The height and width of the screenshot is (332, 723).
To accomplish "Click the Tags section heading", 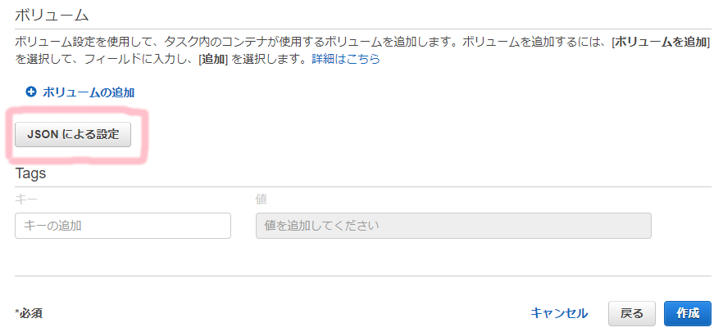I will pos(30,174).
